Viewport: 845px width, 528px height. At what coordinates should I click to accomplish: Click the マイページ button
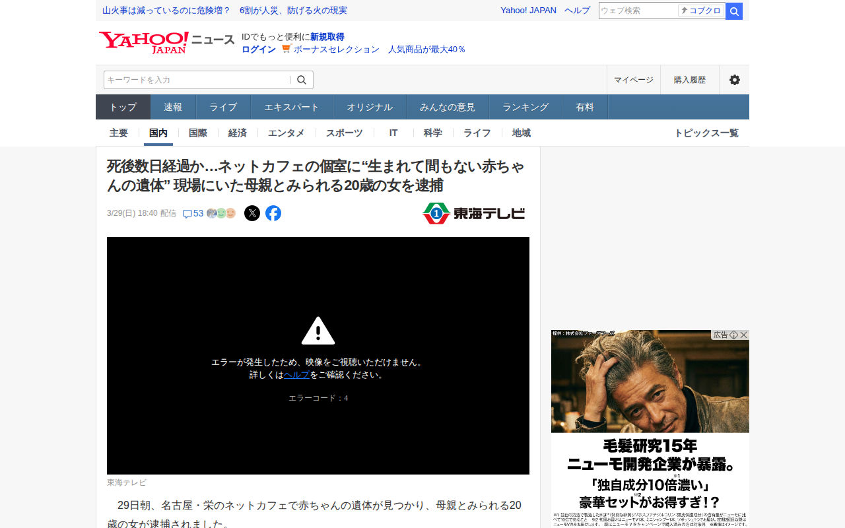(634, 80)
